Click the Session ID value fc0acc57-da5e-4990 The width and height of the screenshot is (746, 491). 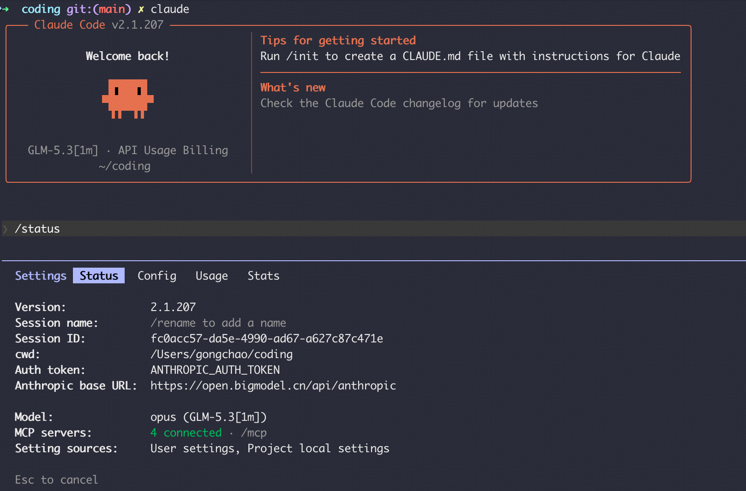(x=267, y=339)
